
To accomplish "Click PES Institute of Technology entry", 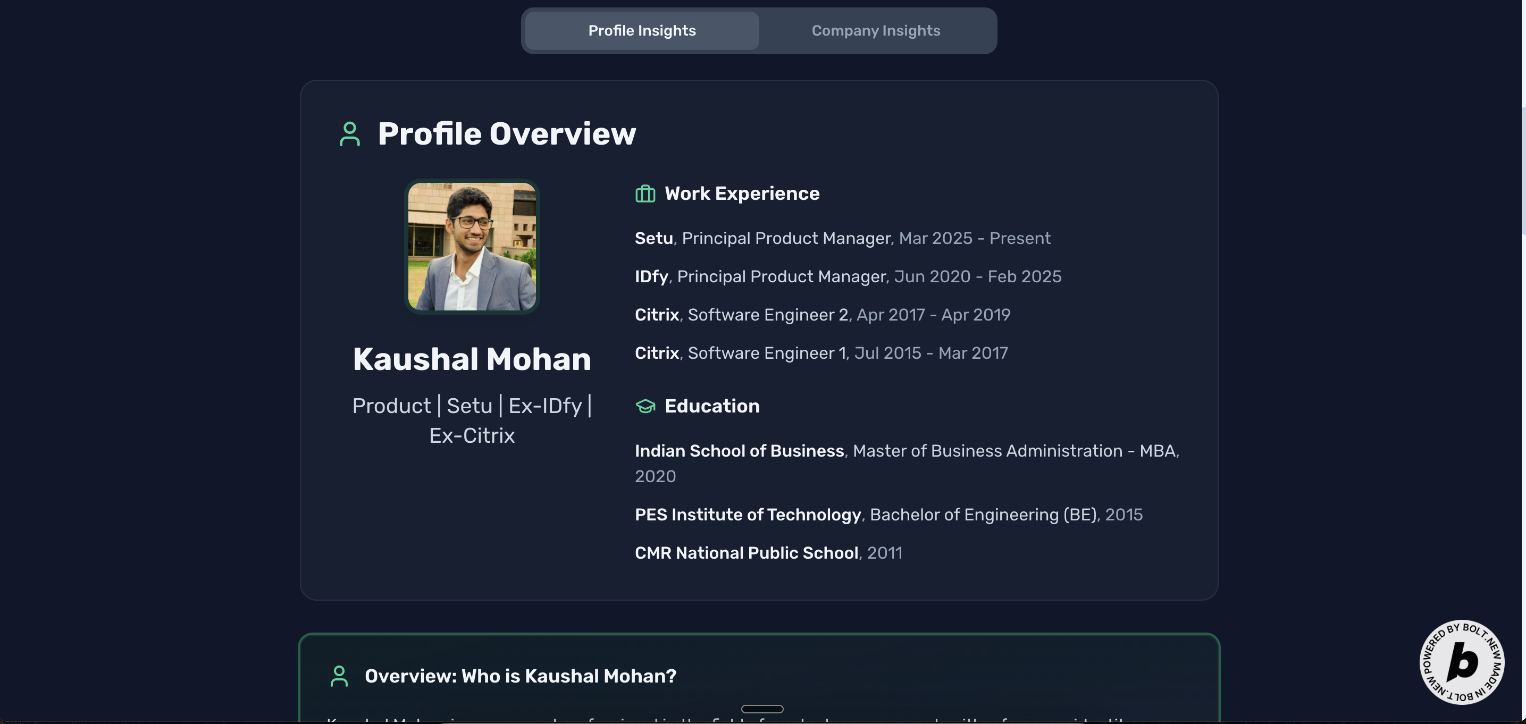I will click(748, 515).
